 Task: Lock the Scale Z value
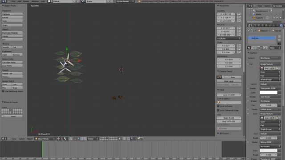[x=239, y=52]
